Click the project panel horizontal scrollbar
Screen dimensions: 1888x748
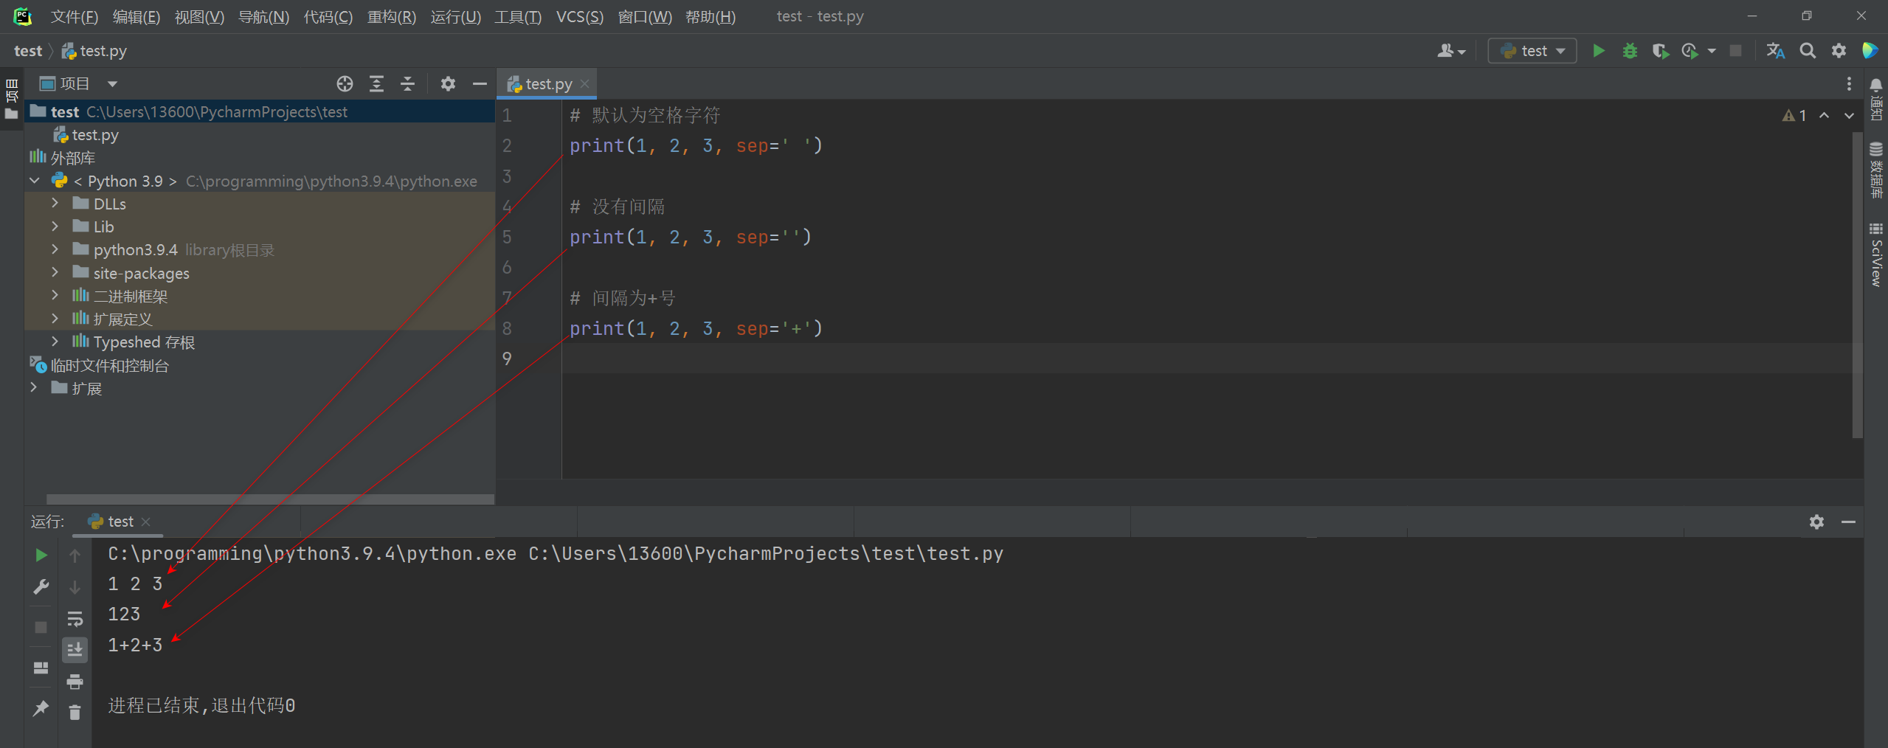[270, 499]
